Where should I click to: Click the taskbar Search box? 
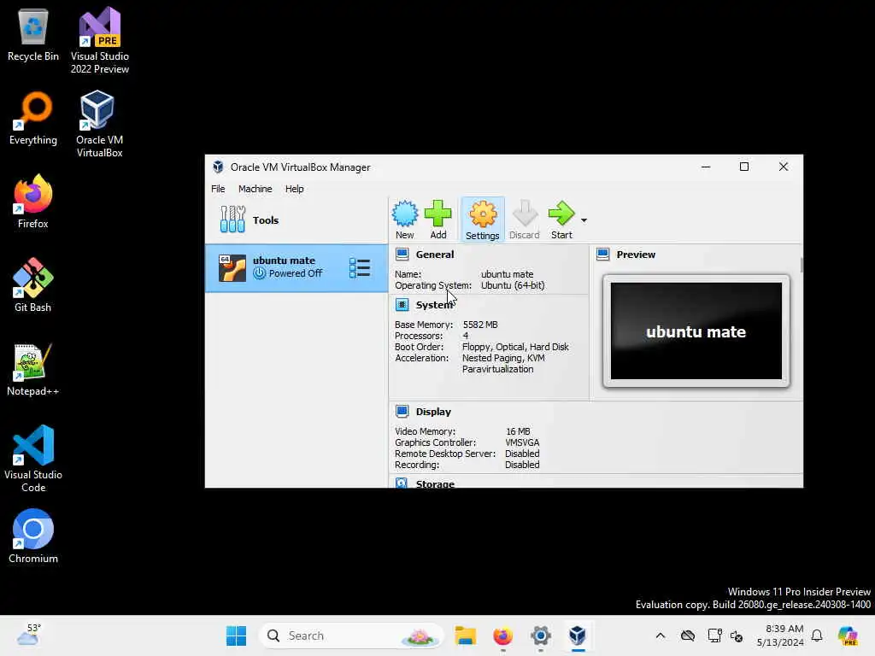[x=351, y=635]
